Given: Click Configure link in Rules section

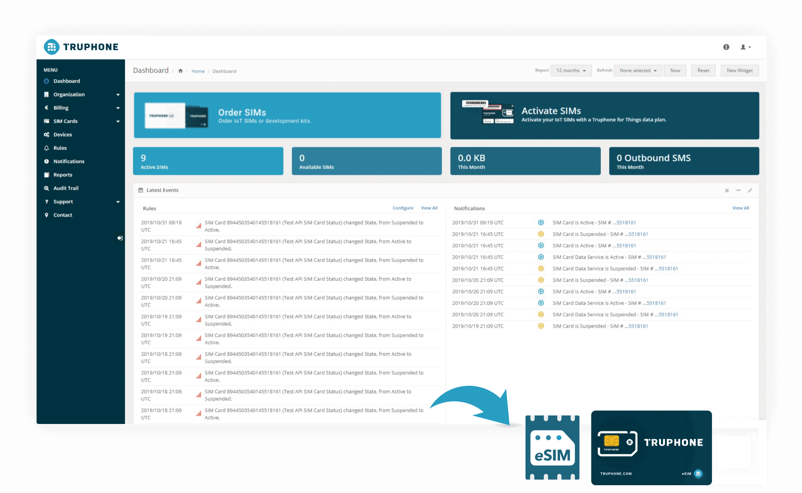Looking at the screenshot, I should point(403,208).
